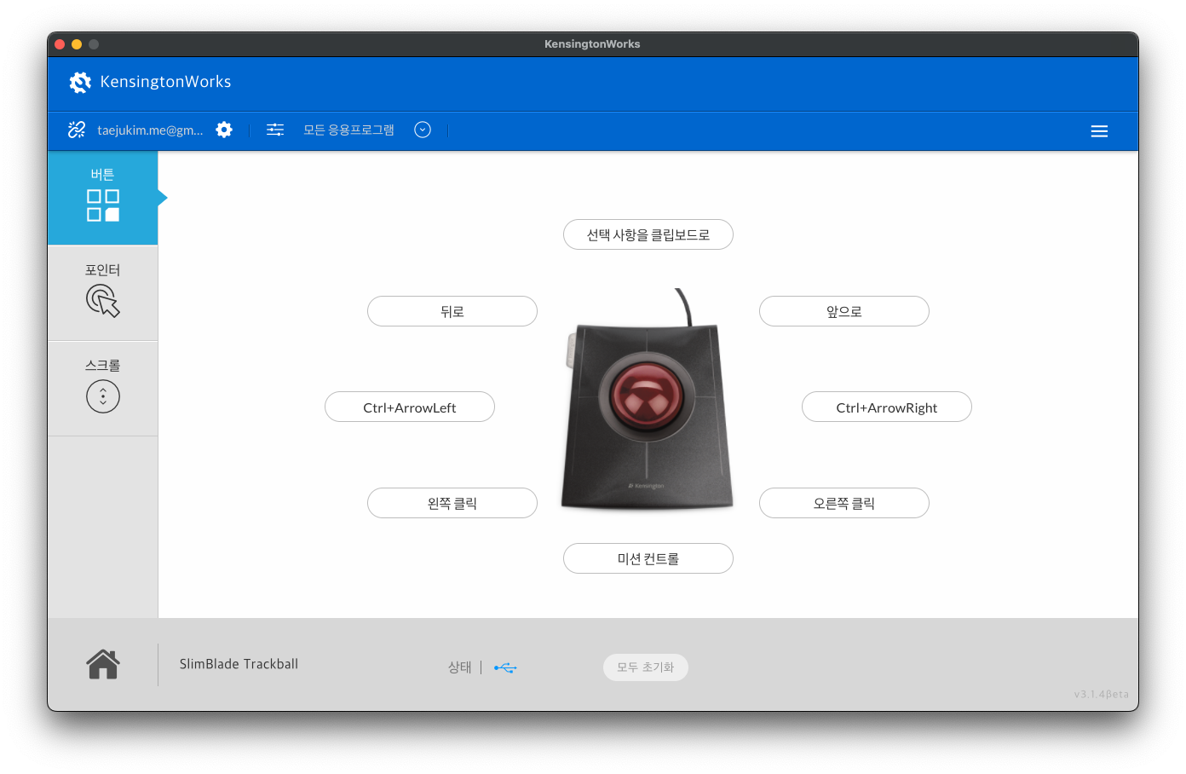Click the 뒤로 button assignment
Image resolution: width=1186 pixels, height=774 pixels.
click(452, 311)
